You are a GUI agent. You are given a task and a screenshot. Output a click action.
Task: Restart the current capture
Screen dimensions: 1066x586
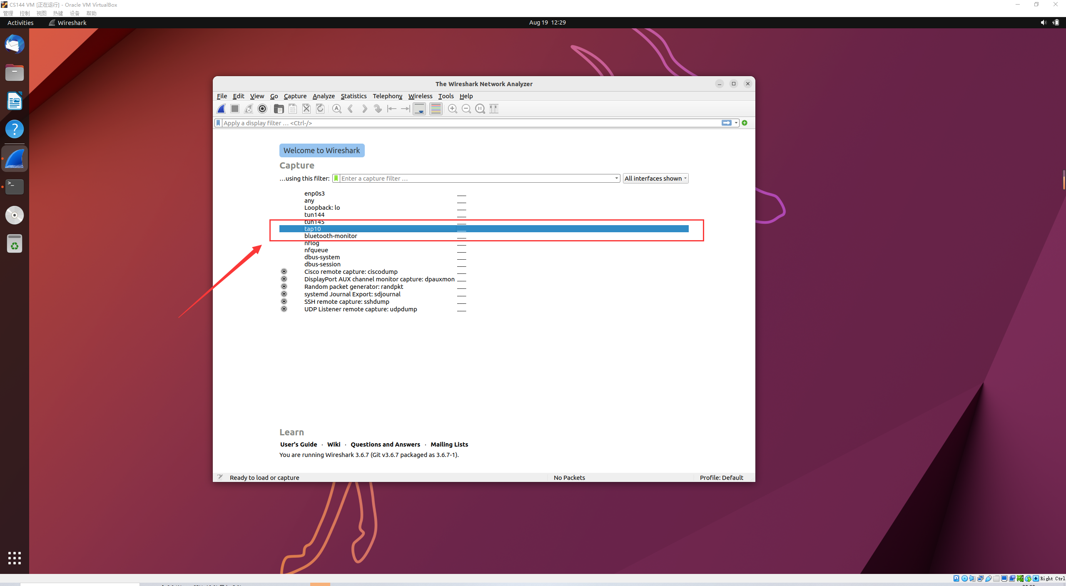249,109
